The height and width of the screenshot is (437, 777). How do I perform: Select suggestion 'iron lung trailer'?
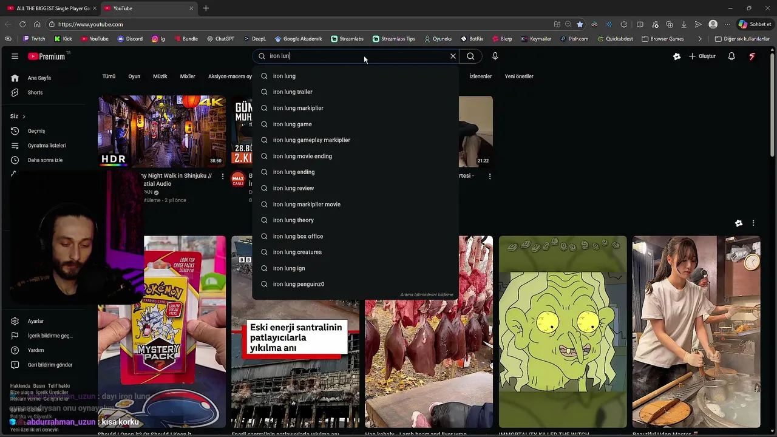(x=355, y=92)
